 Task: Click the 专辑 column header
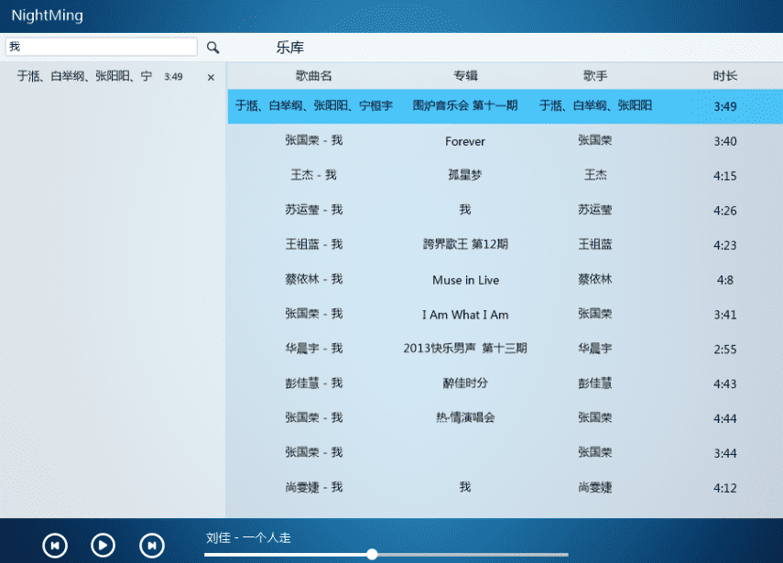point(464,76)
